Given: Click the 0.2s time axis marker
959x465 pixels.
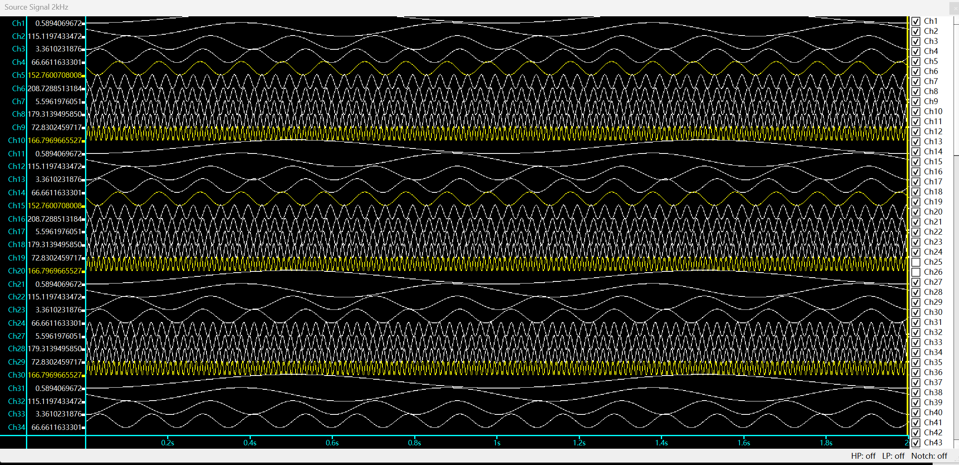Looking at the screenshot, I should tap(168, 443).
